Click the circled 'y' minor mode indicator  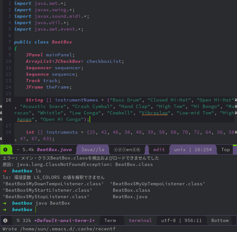[124, 150]
